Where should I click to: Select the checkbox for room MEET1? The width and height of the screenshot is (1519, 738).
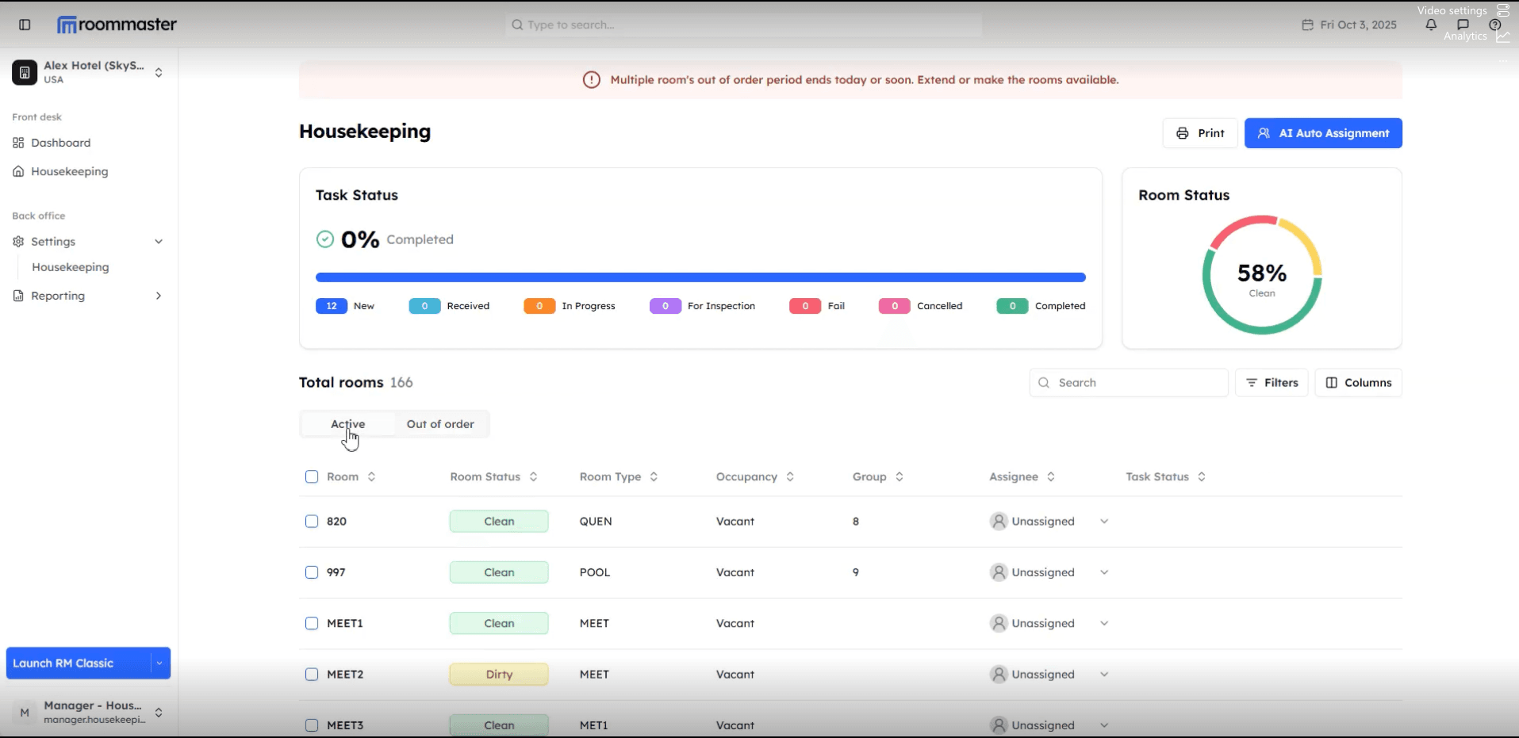pyautogui.click(x=312, y=623)
